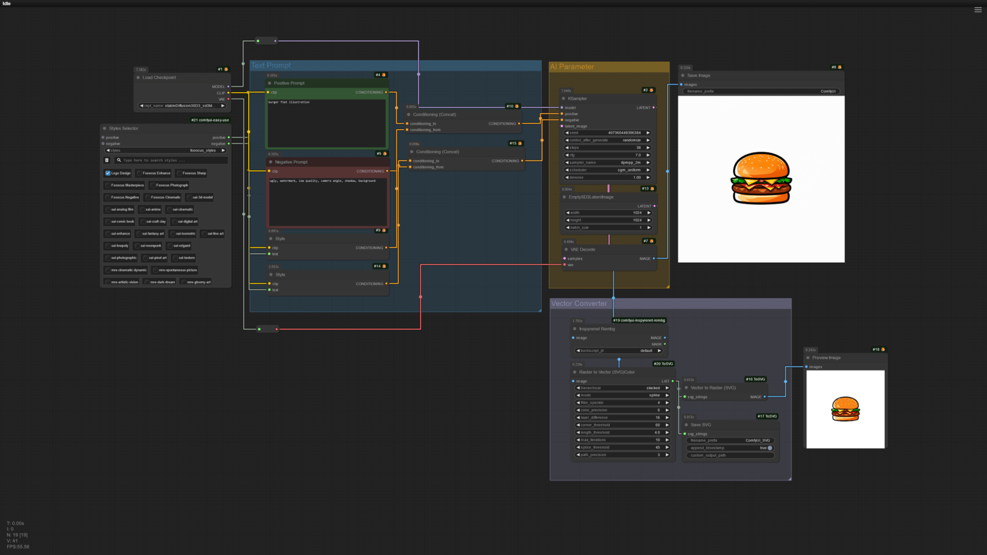Toggle append_timestamp switch in Save SVG
987x555 pixels.
tap(769, 448)
